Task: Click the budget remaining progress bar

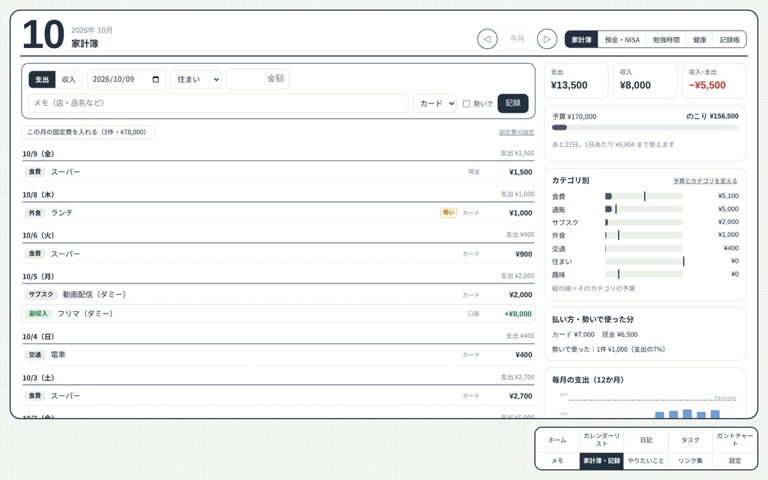Action: tap(645, 127)
